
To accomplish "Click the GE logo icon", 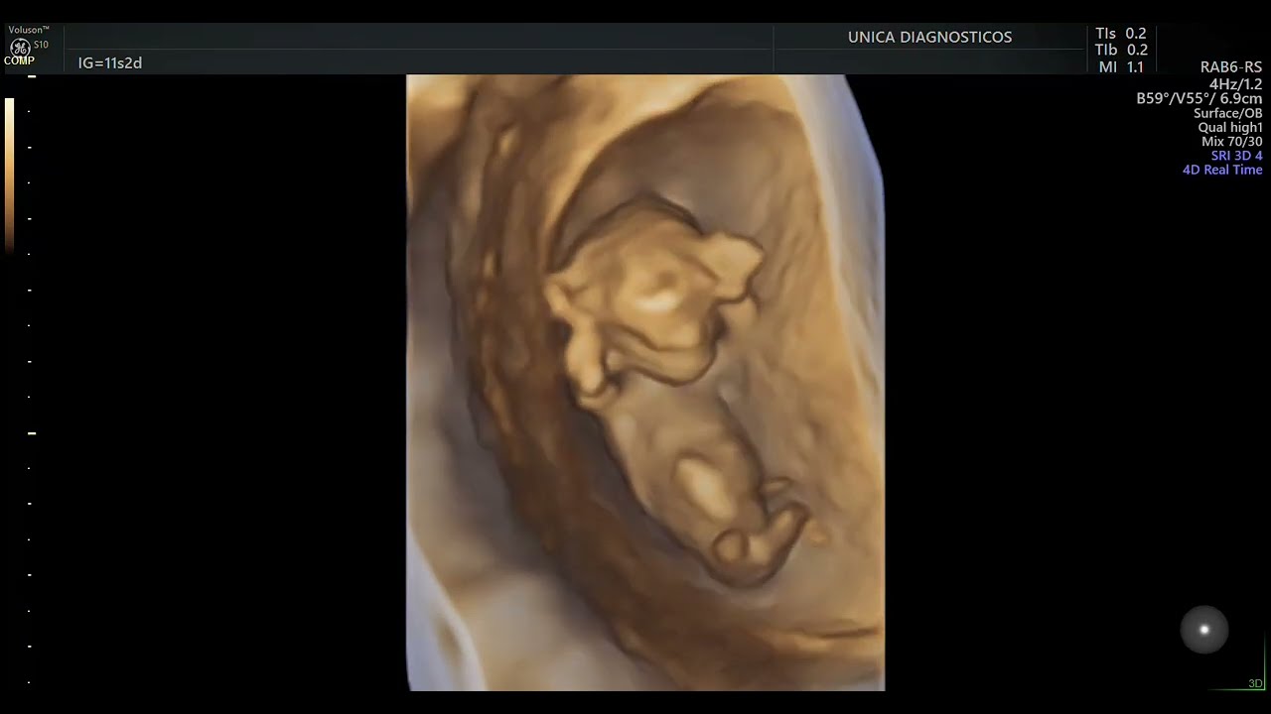I will click(x=19, y=47).
